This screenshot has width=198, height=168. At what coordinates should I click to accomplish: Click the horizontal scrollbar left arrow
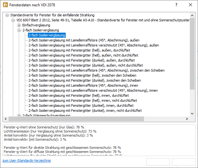point(6,119)
